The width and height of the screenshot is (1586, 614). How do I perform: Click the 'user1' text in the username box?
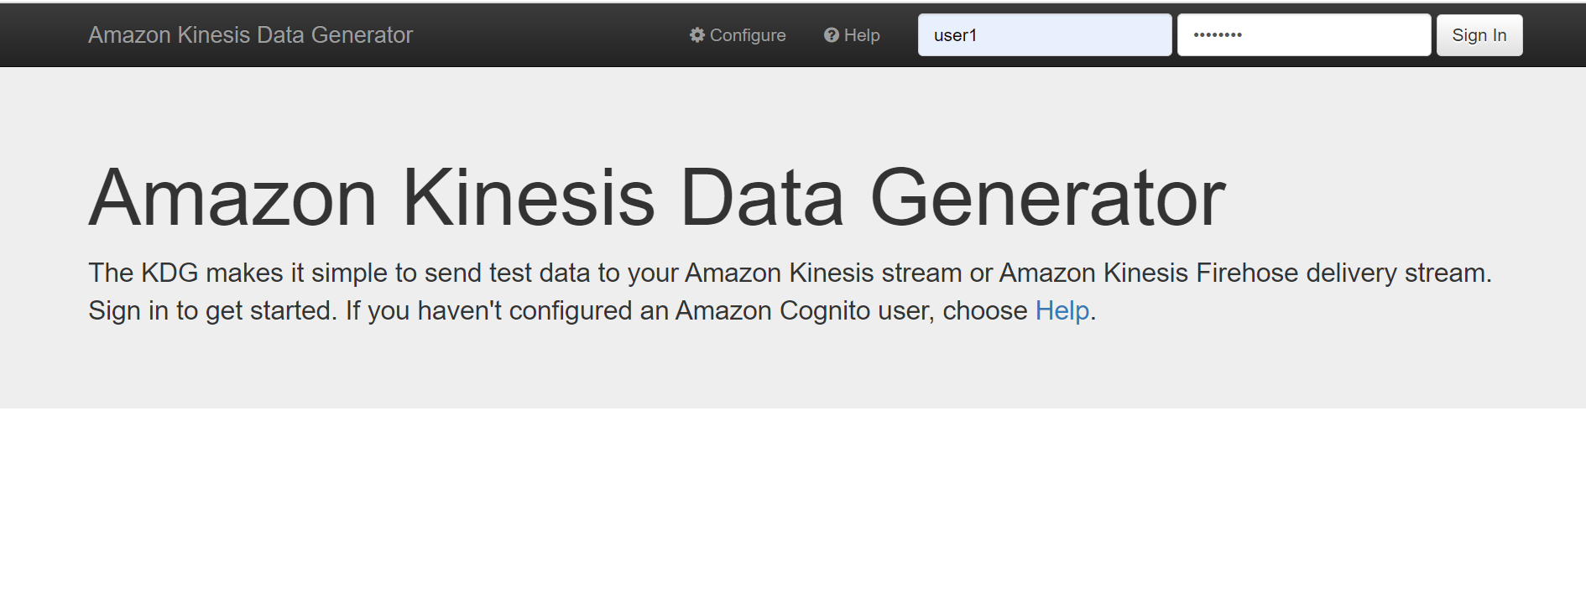coord(955,35)
